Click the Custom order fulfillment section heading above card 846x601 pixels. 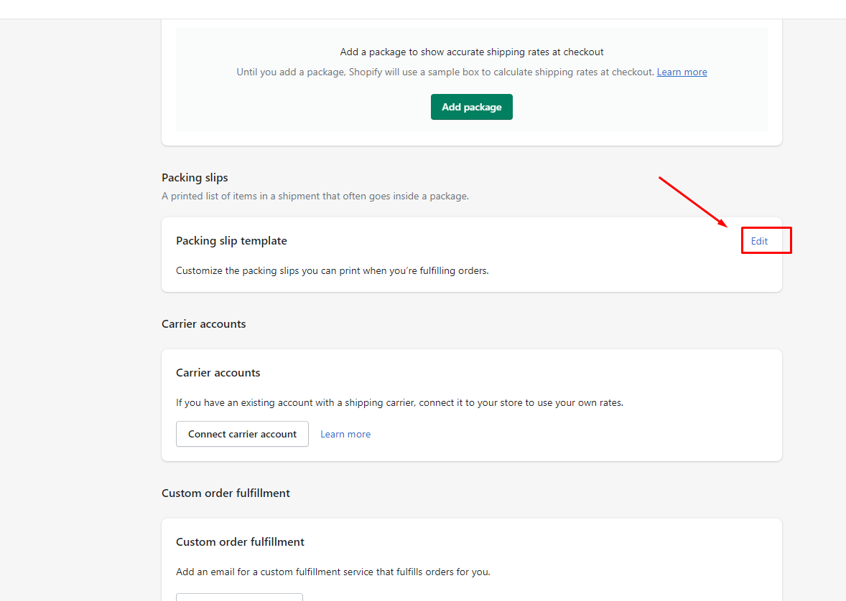(x=226, y=493)
